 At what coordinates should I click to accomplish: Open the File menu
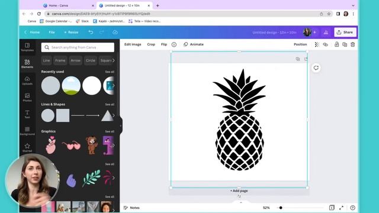pos(52,32)
